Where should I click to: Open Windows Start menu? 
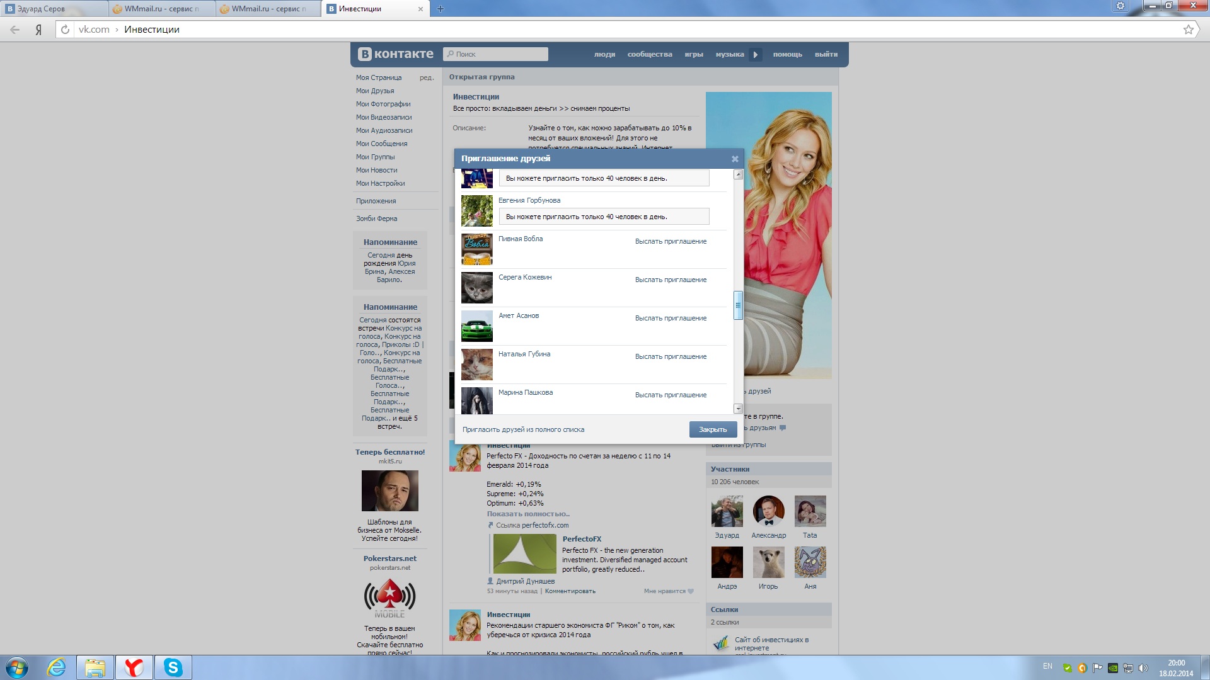tap(16, 667)
